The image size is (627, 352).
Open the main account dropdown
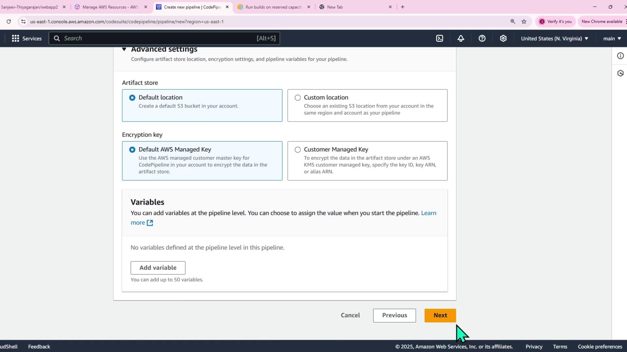612,38
